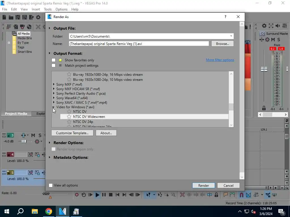290x217 pixels.
Task: Open the File menu
Action: point(5,9)
